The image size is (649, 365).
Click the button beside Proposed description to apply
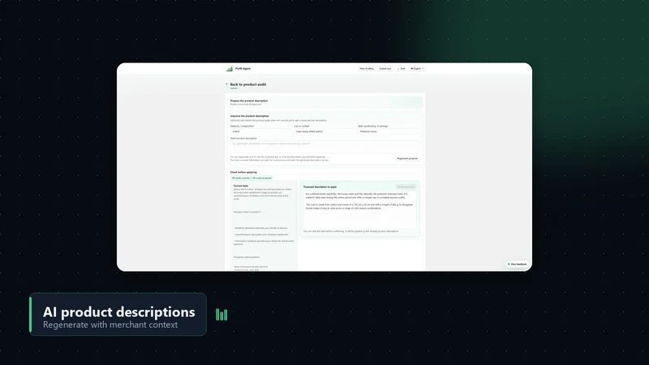[406, 187]
